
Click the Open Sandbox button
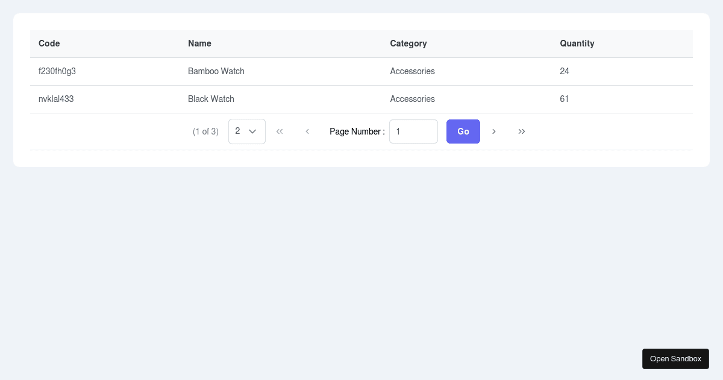coord(675,358)
